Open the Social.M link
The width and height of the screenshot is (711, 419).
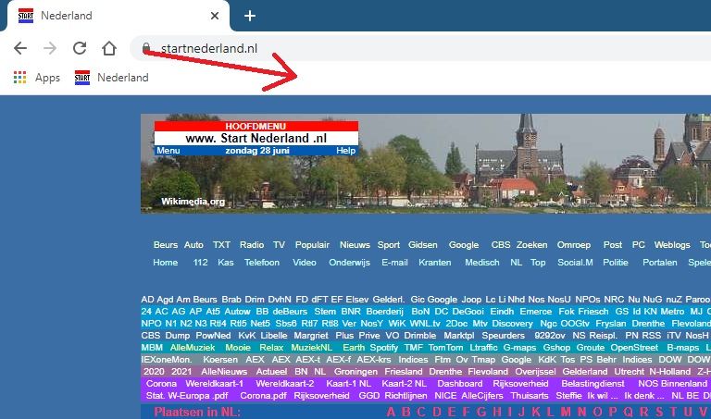coord(575,263)
